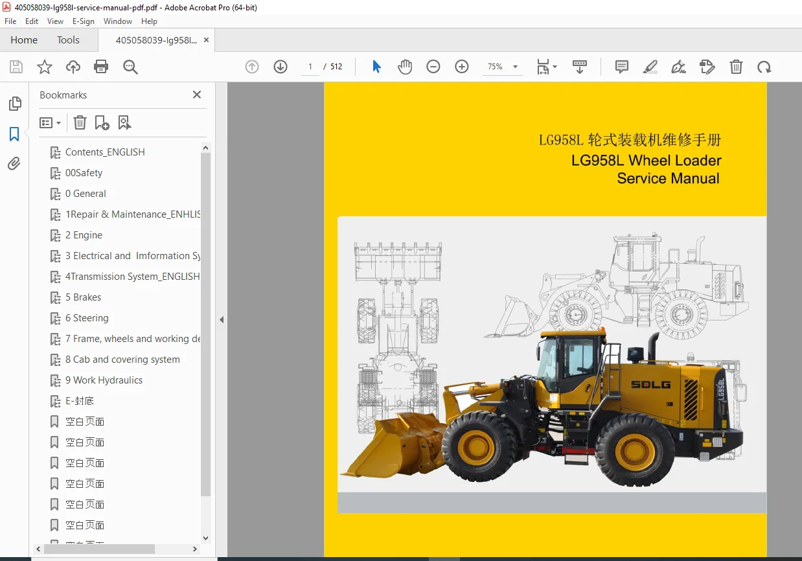Open the bookmark options dropdown menu
Image resolution: width=802 pixels, height=561 pixels.
point(51,122)
